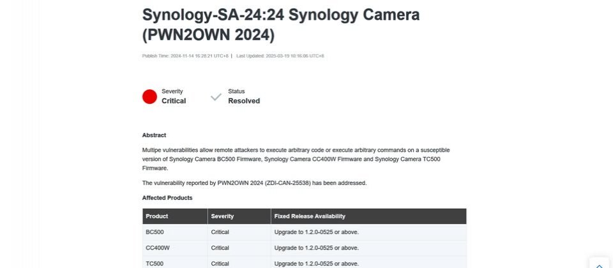Select the CC400W product cell
The height and width of the screenshot is (268, 613).
click(175, 248)
